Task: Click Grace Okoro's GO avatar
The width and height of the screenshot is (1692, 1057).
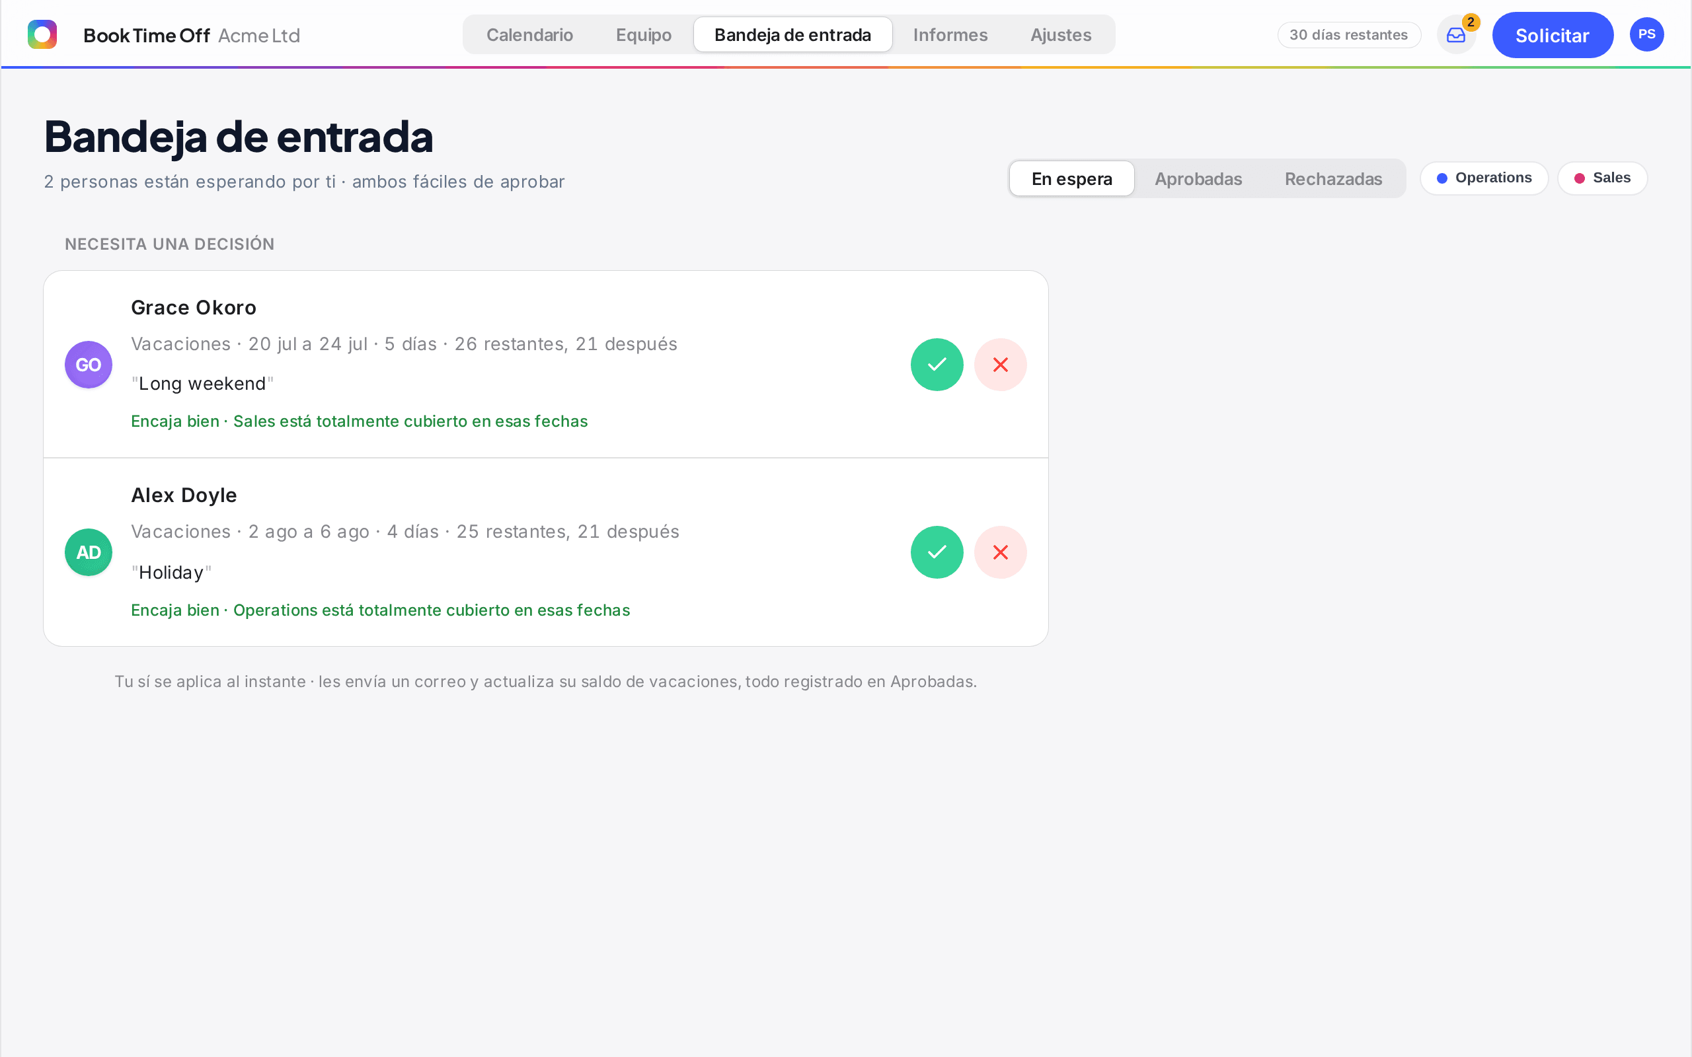Action: [x=88, y=364]
